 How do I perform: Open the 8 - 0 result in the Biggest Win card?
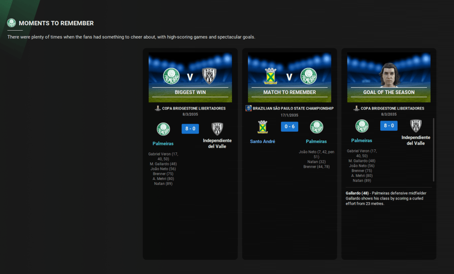click(190, 129)
